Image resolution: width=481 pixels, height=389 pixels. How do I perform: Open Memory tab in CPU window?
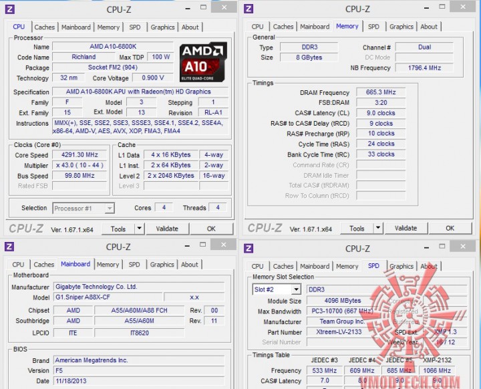(108, 27)
